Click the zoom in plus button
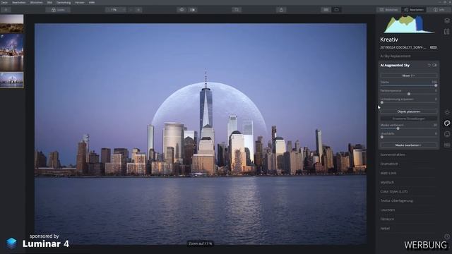 point(138,10)
